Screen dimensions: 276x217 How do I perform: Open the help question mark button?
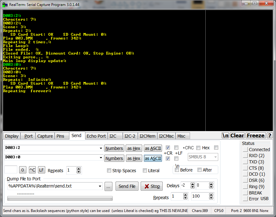270,135
